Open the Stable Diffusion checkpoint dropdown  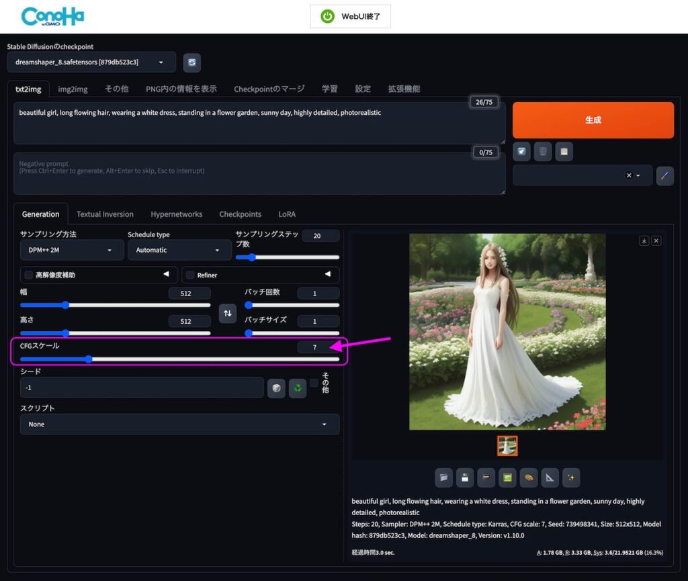(x=91, y=62)
